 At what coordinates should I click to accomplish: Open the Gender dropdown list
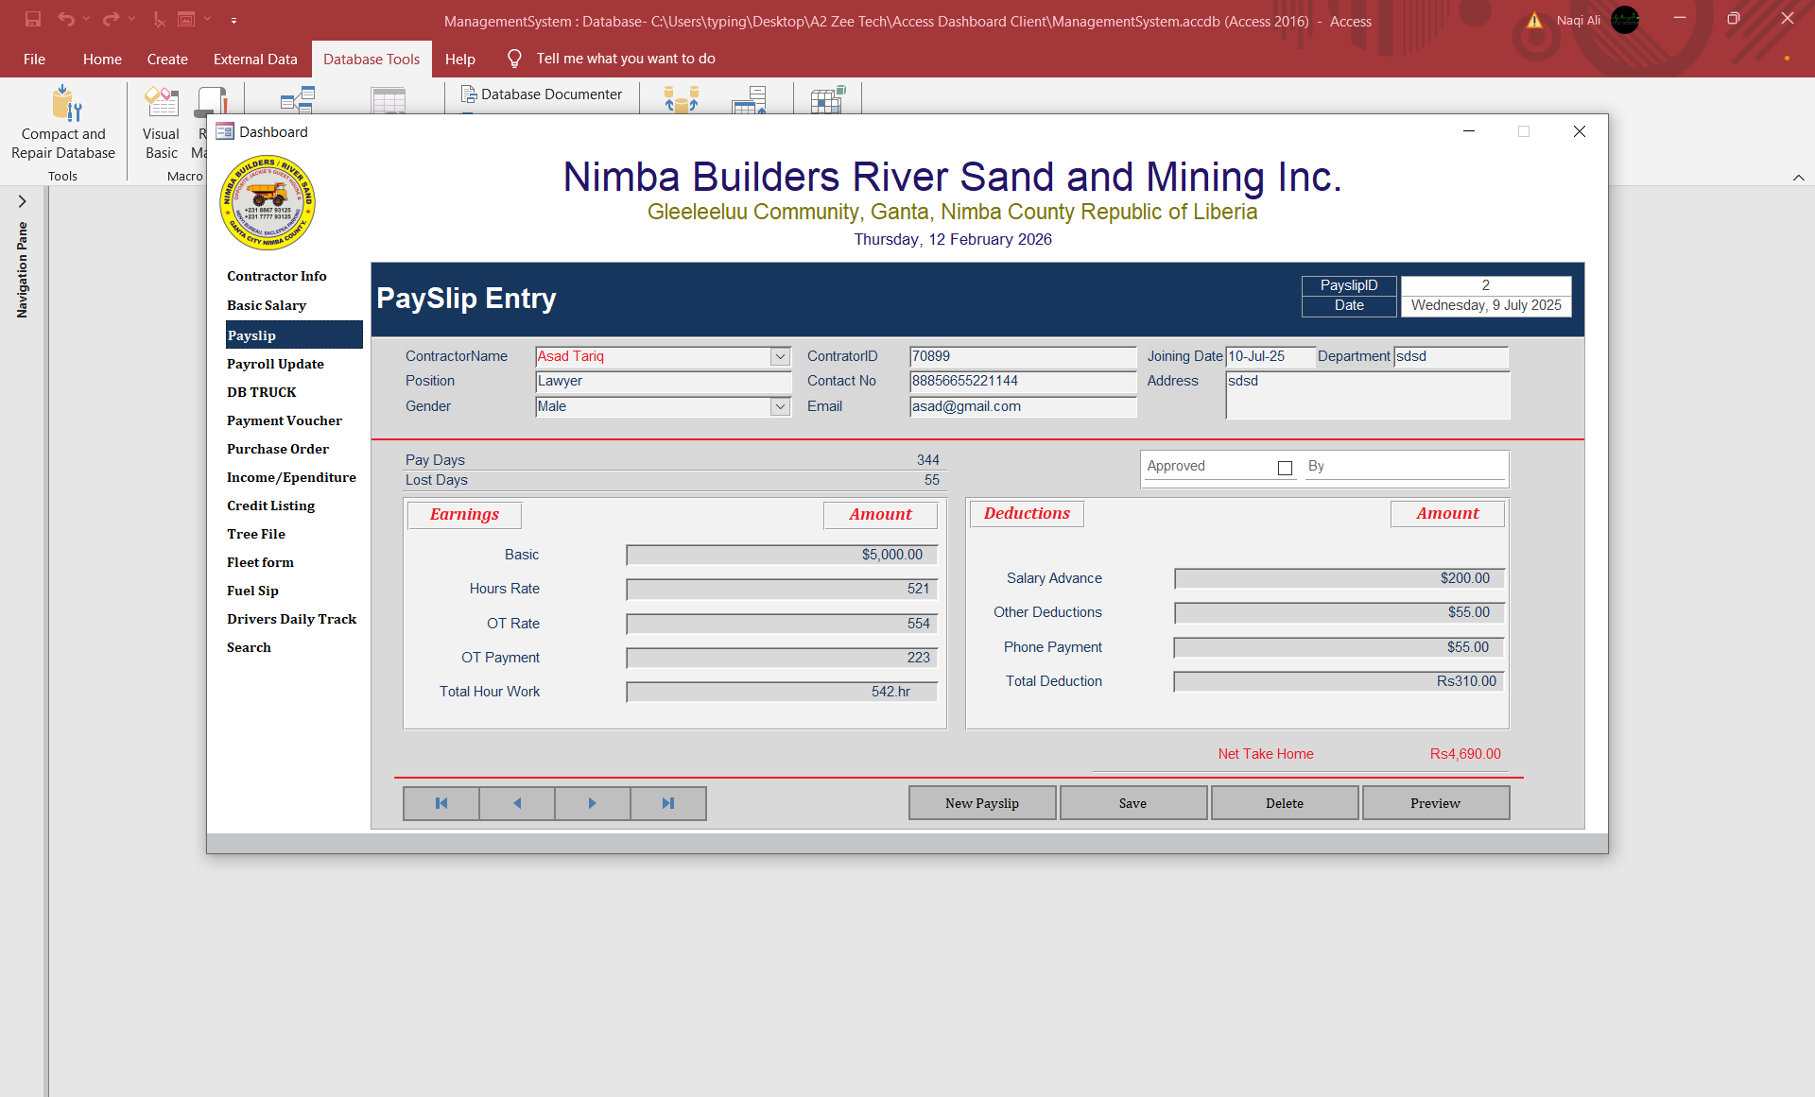(x=780, y=406)
